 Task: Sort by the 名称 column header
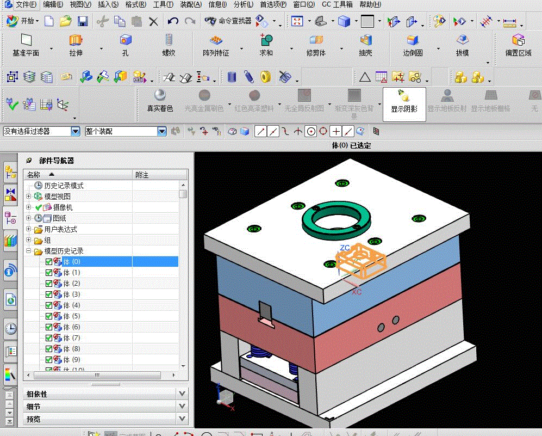coord(78,175)
